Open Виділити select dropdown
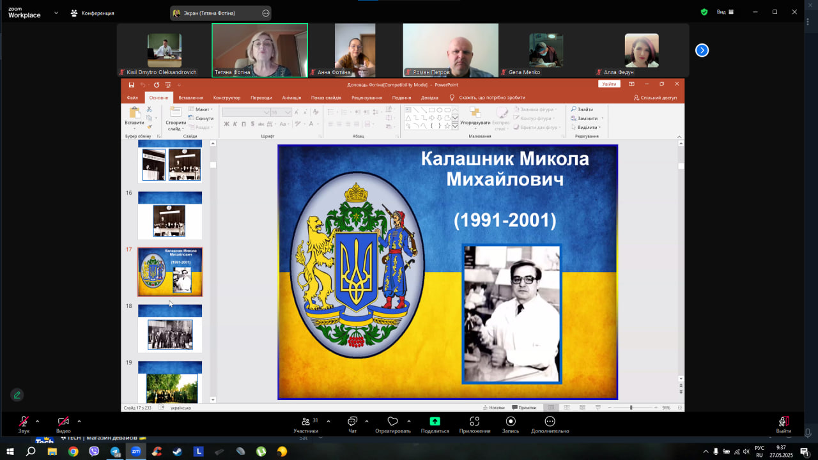818x460 pixels. (x=585, y=127)
